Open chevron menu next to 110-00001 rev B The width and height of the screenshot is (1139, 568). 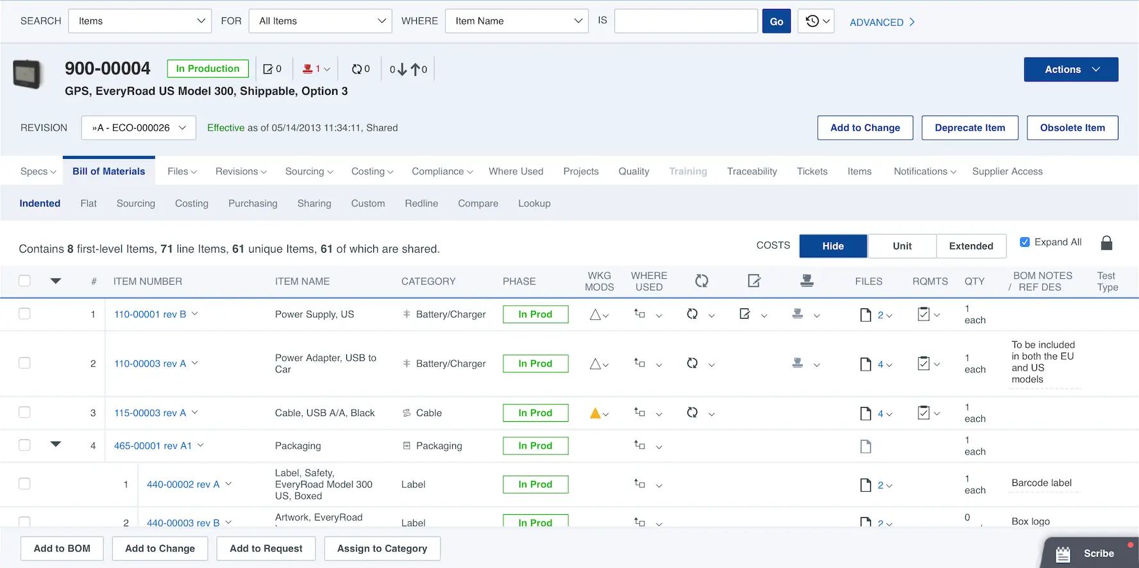pos(195,313)
